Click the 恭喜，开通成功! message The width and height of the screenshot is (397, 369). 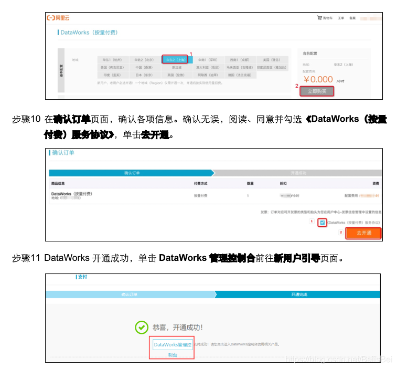[178, 328]
